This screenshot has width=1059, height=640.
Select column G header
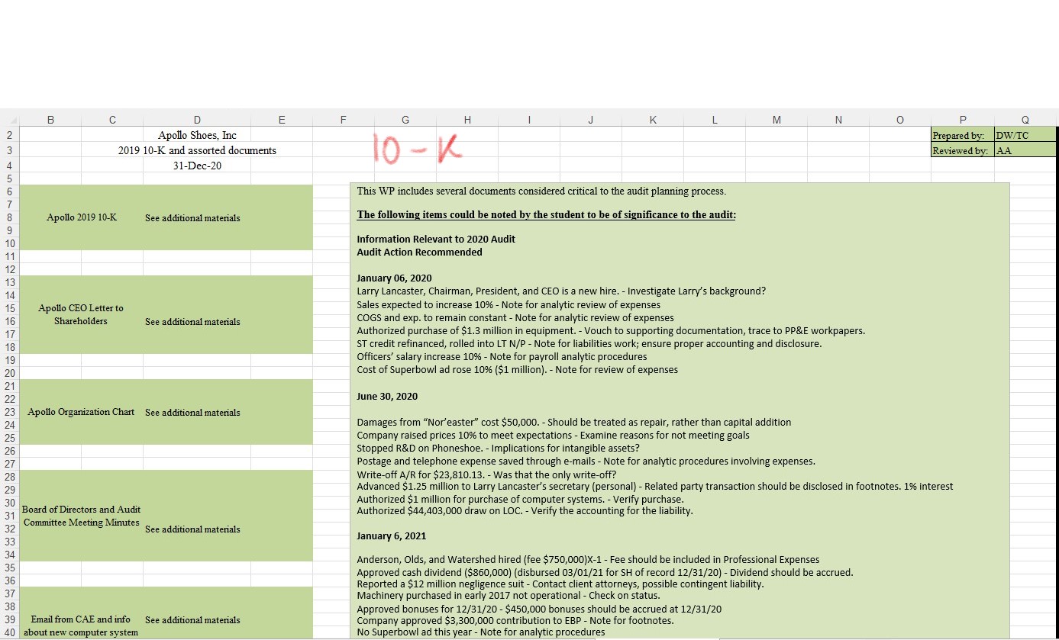point(405,119)
